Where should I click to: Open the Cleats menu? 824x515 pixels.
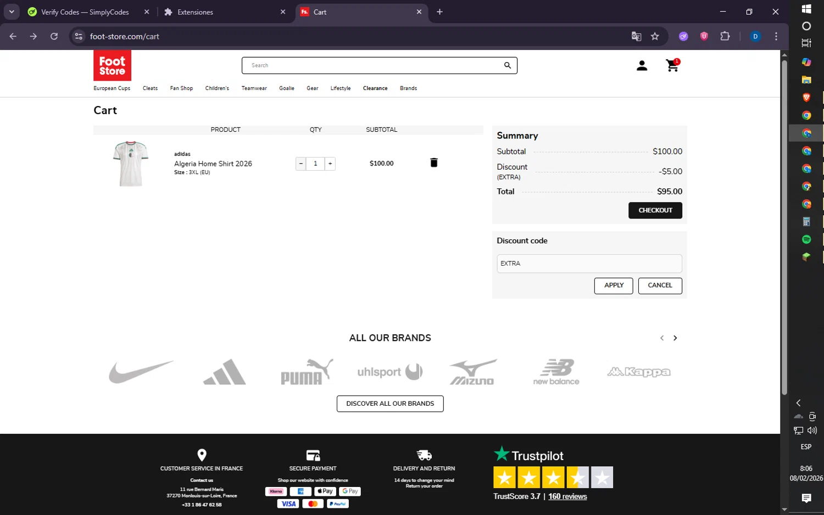[150, 88]
